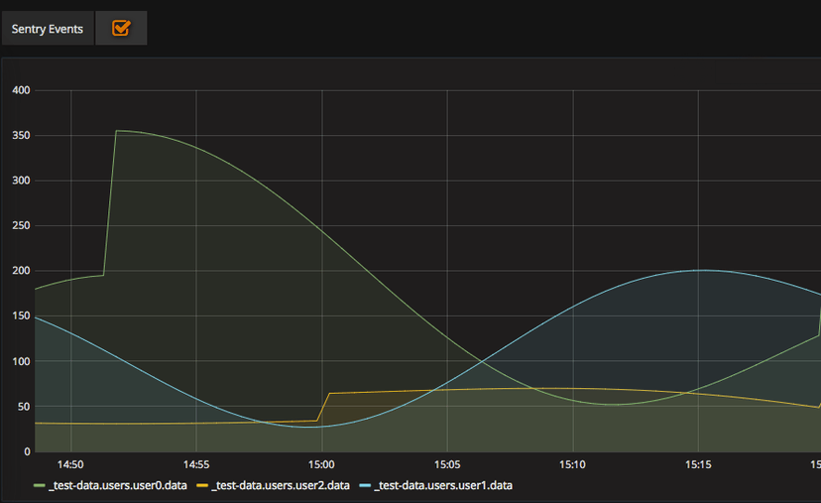Screen dimensions: 821x503
Task: Click the yellow line's step jump at 15:00
Action: click(x=323, y=407)
